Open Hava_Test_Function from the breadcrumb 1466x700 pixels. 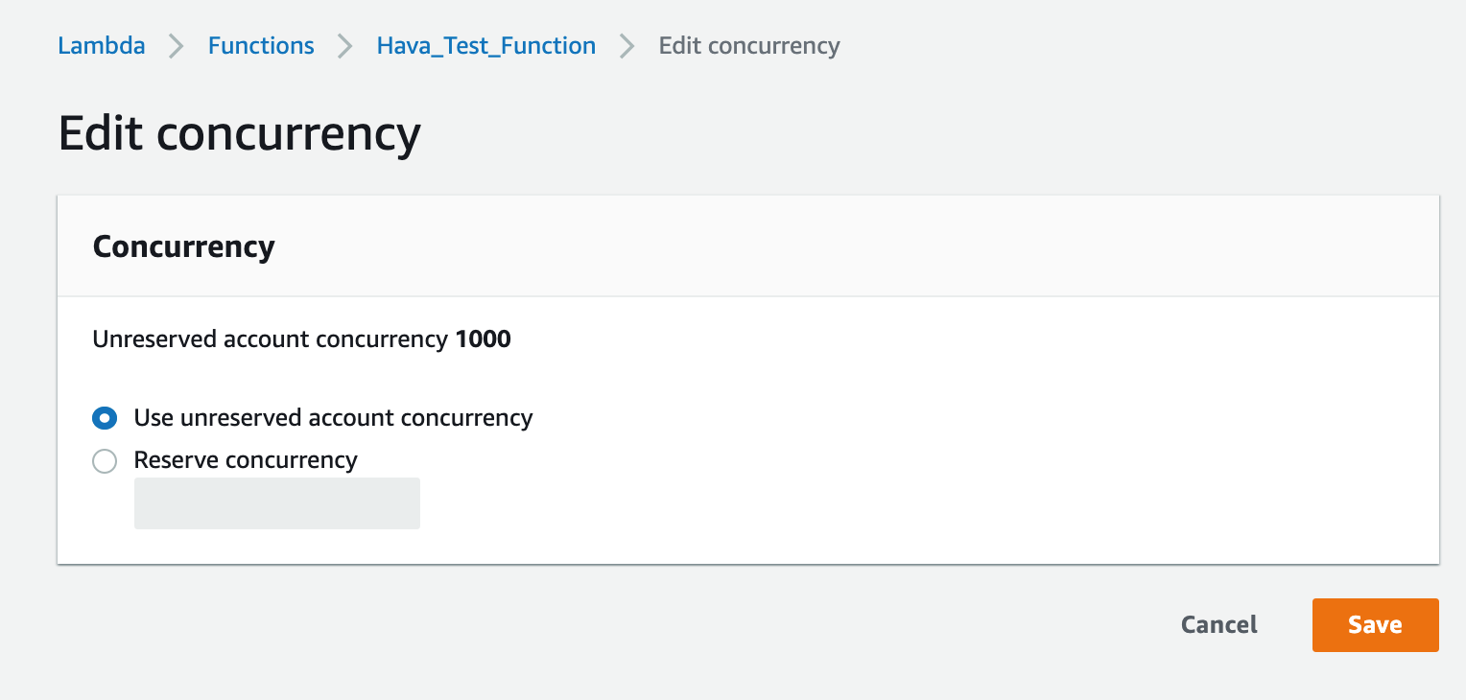[x=485, y=45]
